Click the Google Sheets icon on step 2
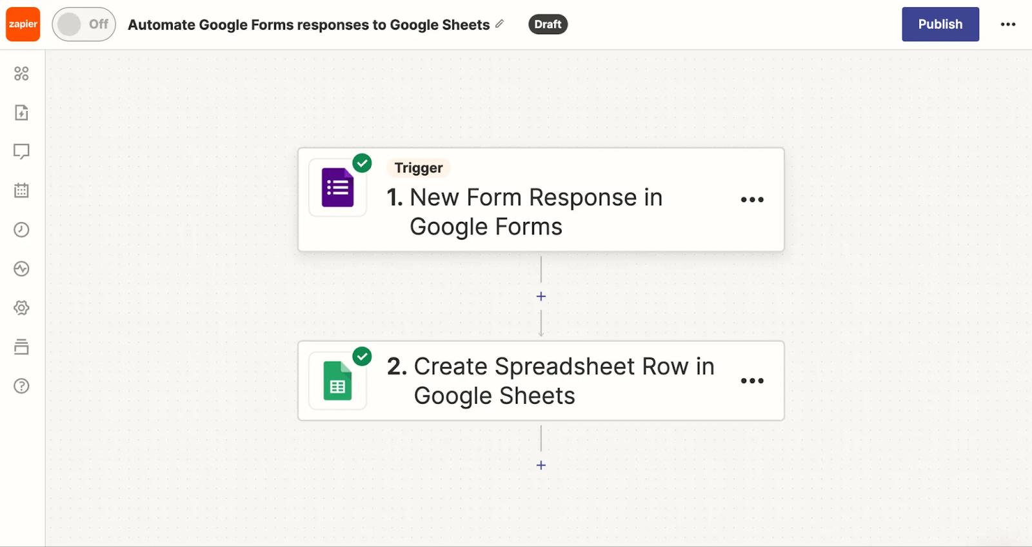1032x547 pixels. tap(337, 382)
